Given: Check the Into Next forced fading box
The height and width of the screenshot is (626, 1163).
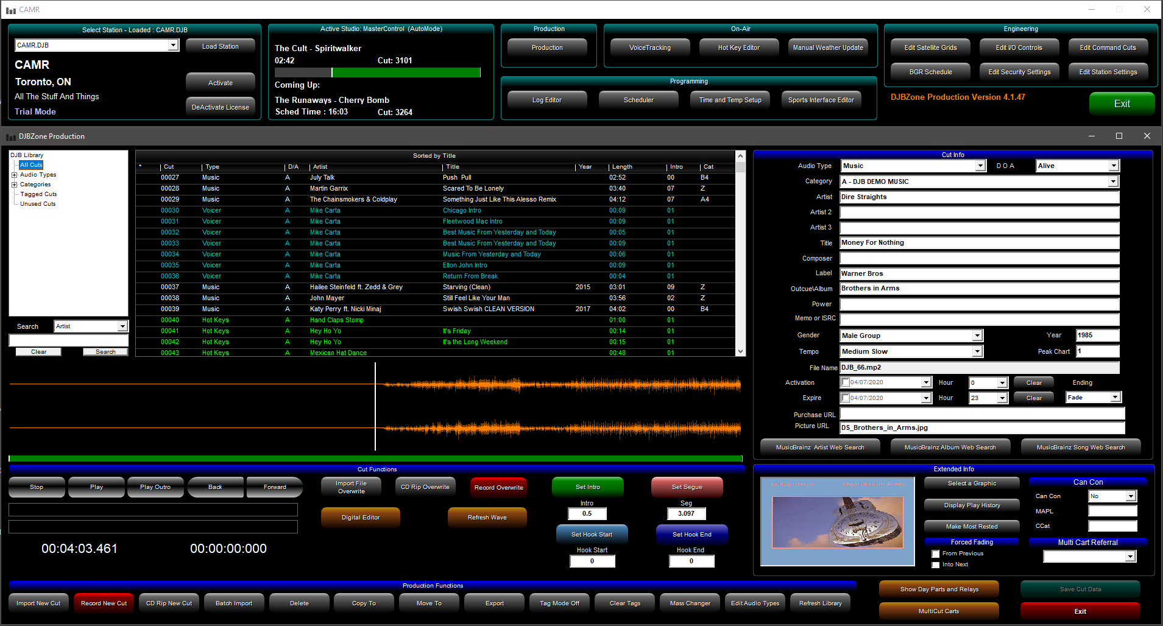Looking at the screenshot, I should click(935, 565).
